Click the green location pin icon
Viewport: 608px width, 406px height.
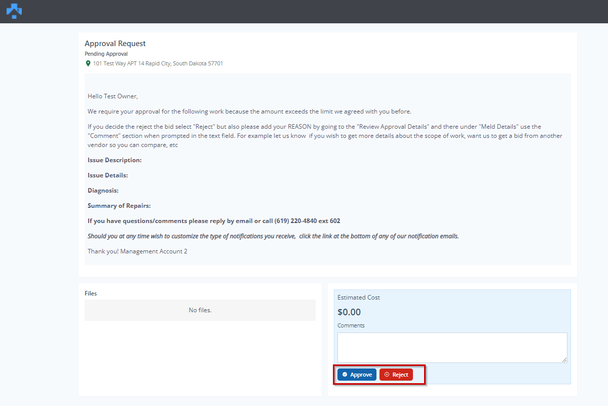pos(88,64)
